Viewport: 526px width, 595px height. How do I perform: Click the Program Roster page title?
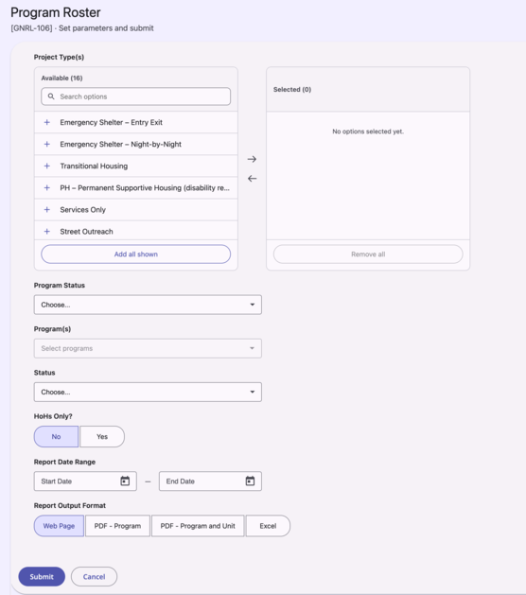coord(56,12)
